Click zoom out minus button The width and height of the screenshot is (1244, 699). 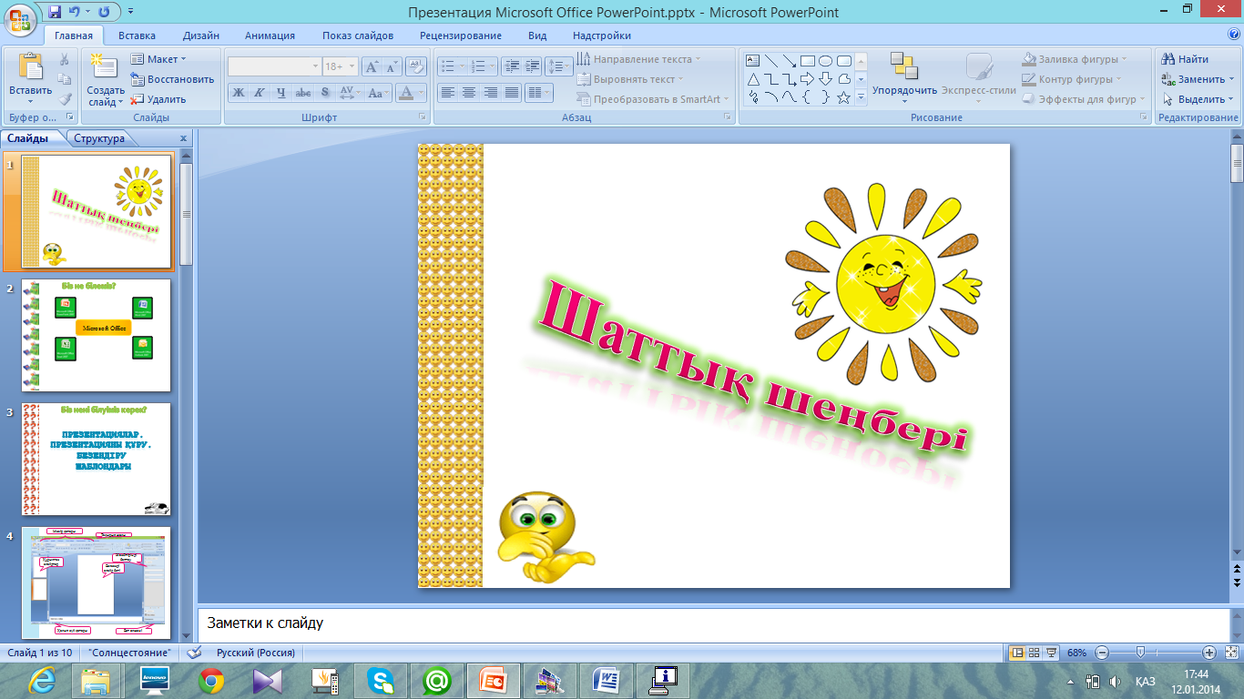tap(1101, 653)
